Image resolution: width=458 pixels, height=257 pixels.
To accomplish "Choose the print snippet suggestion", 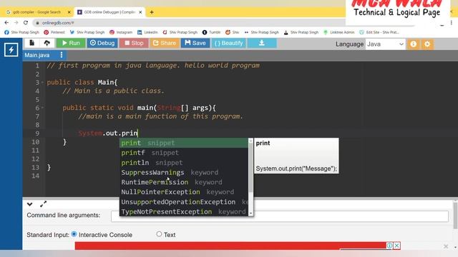I will (184, 143).
